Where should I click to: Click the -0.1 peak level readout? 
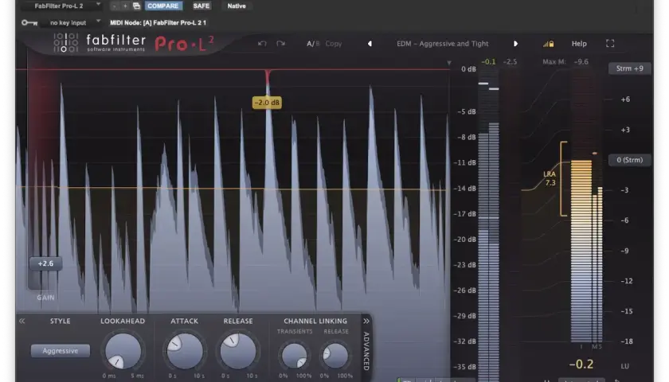[x=488, y=62]
